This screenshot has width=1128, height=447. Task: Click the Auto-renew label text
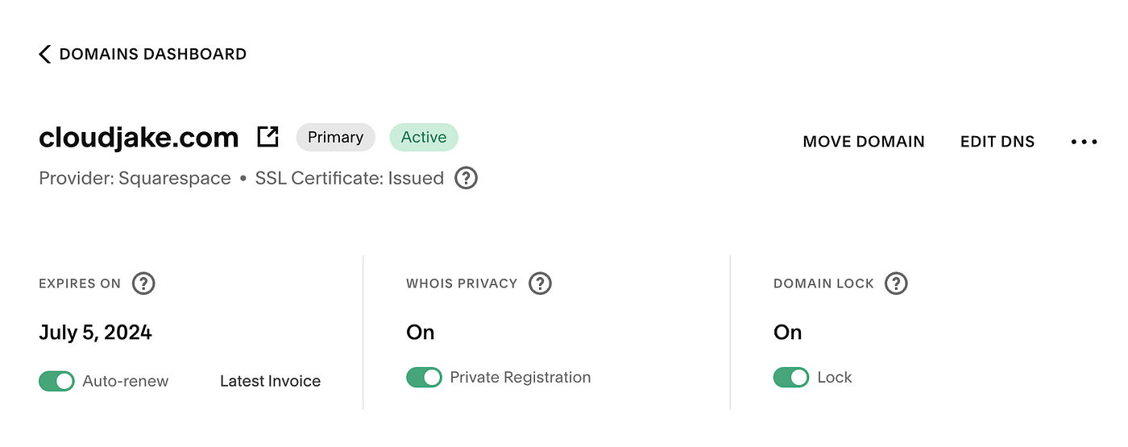pyautogui.click(x=126, y=381)
